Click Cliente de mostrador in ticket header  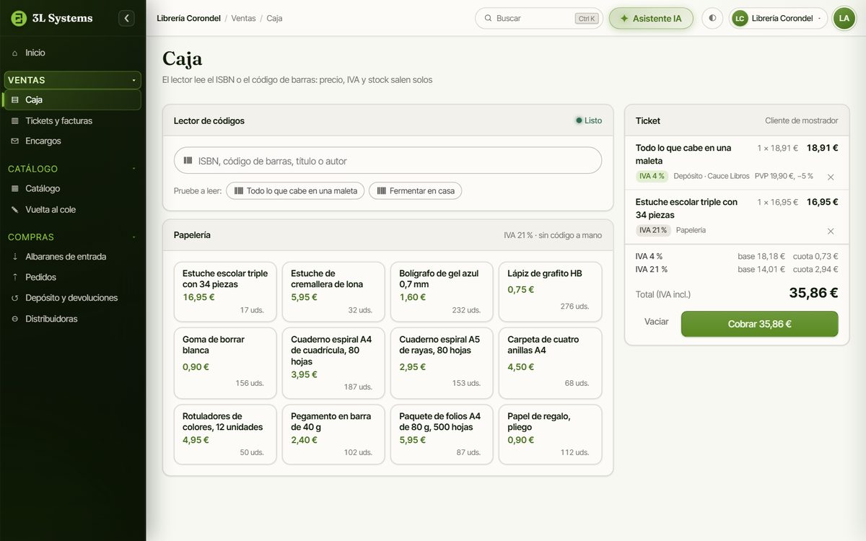tap(801, 120)
